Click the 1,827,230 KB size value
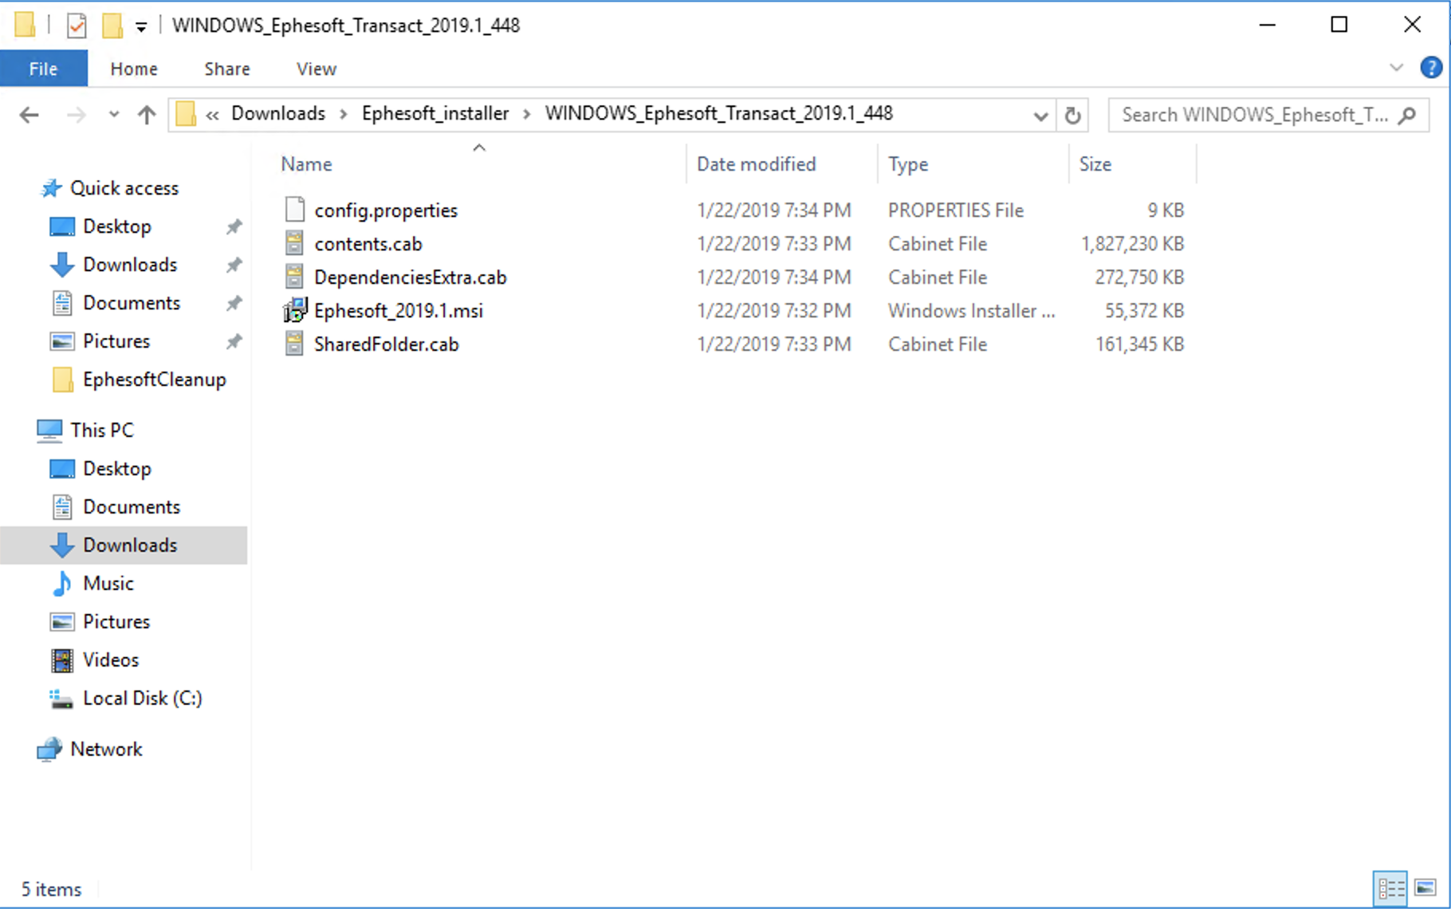The image size is (1451, 909). tap(1132, 244)
